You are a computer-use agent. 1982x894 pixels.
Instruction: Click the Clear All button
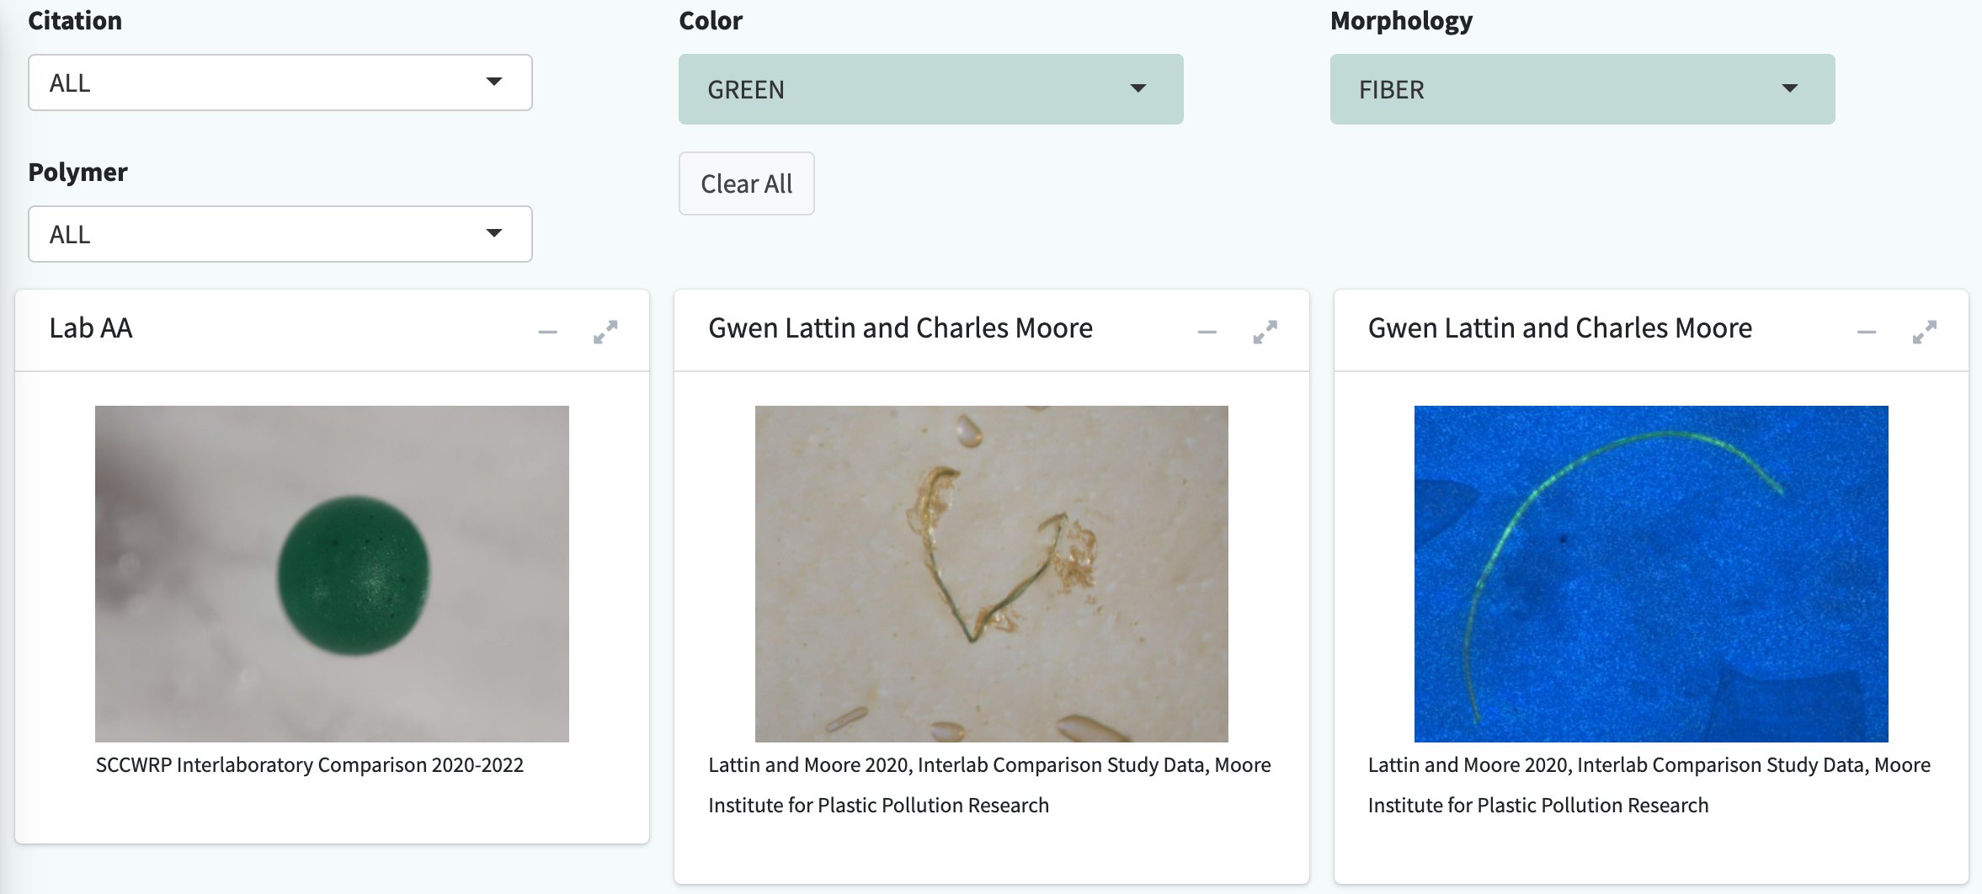point(747,184)
